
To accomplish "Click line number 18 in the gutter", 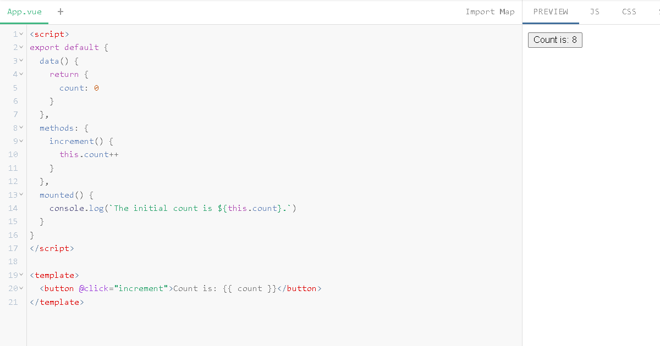I will (13, 261).
